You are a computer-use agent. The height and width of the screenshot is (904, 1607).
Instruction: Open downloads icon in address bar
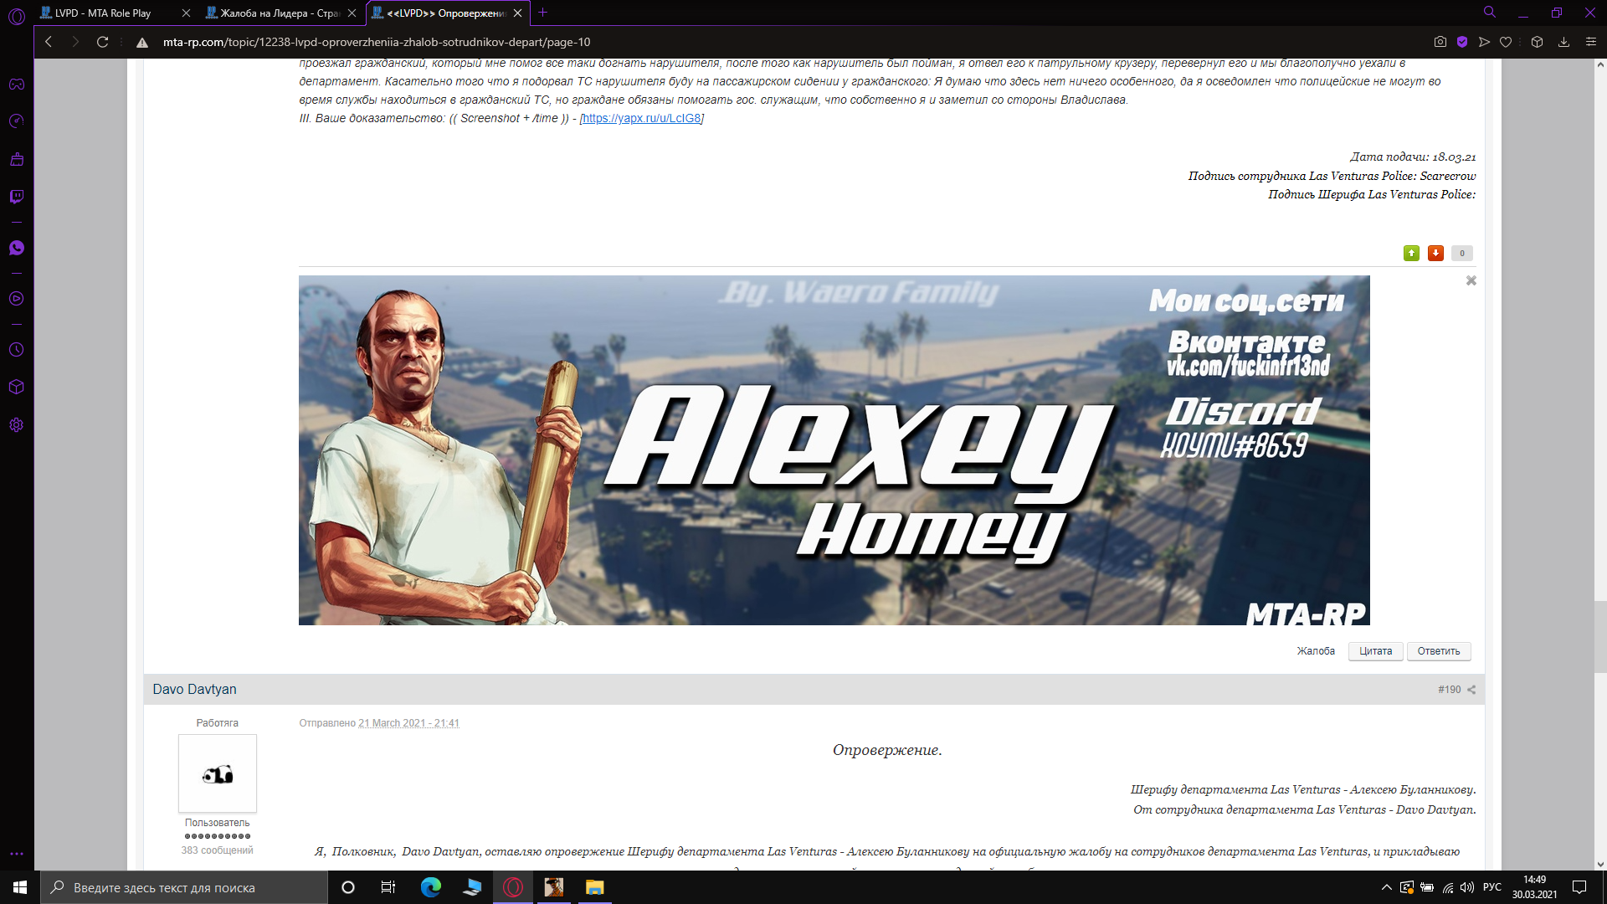(1563, 42)
